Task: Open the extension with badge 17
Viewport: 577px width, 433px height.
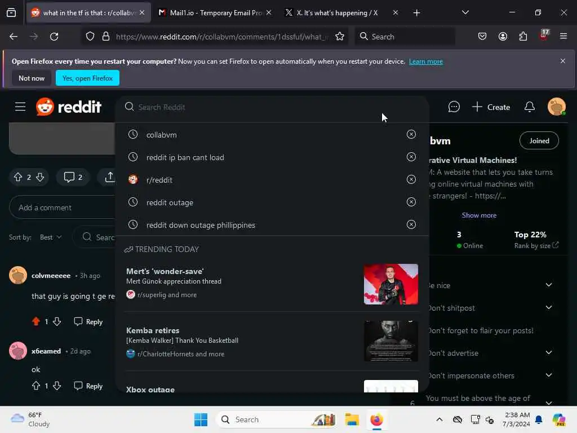Action: coord(544,36)
